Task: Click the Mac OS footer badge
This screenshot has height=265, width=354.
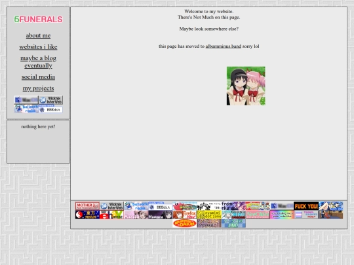Action: [x=282, y=206]
